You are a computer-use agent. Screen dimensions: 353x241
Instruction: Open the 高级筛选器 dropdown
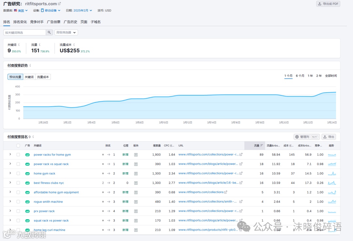point(66,33)
